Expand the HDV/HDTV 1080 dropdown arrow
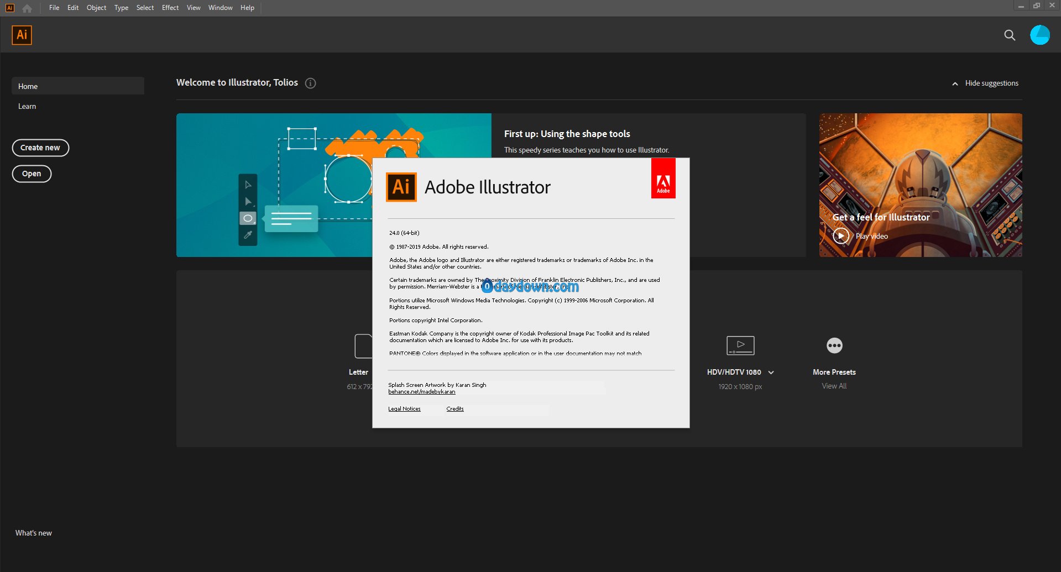 [x=771, y=372]
